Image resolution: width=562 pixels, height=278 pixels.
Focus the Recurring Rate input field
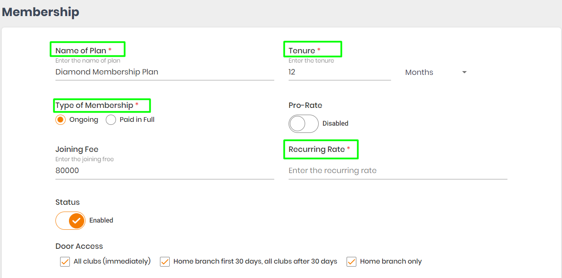click(x=398, y=171)
